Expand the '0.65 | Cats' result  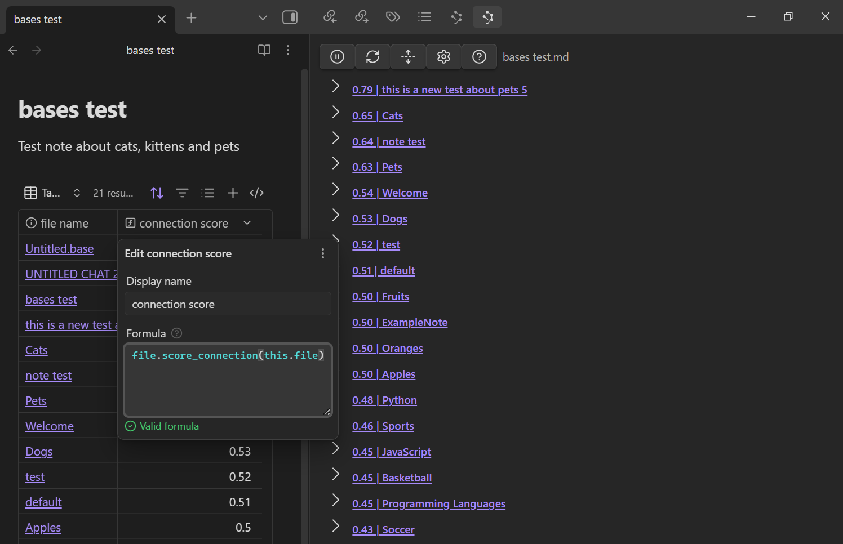(336, 112)
